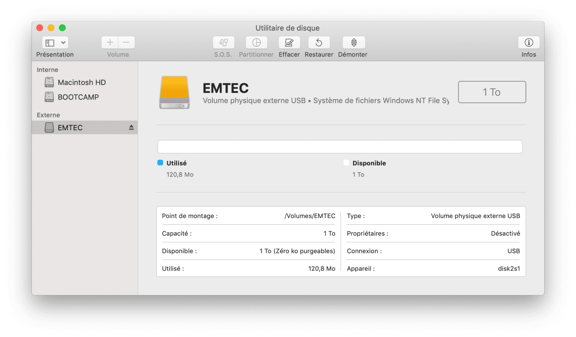Click the blue Utilisé color swatch
576x337 pixels.
point(160,163)
